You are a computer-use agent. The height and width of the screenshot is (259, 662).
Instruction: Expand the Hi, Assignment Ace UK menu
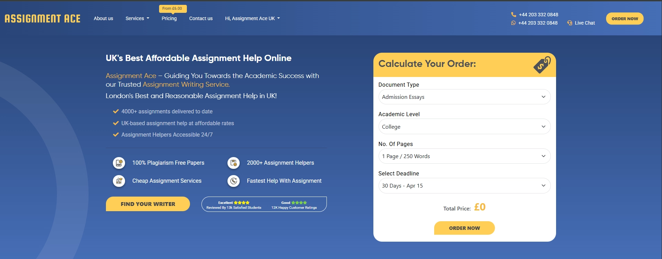[252, 18]
